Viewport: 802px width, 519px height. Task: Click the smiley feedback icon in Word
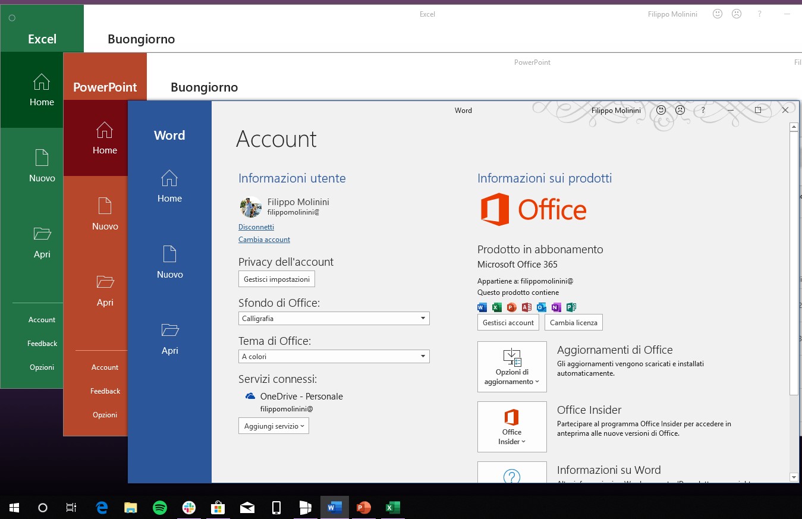pyautogui.click(x=661, y=110)
